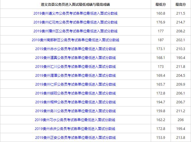Open the 2019贵州余庆 score line link

pos(75,129)
